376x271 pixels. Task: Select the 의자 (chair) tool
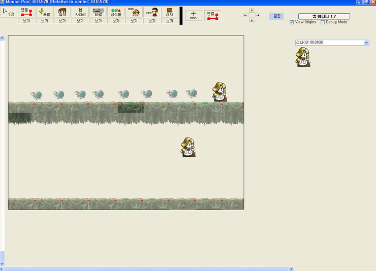point(62,12)
